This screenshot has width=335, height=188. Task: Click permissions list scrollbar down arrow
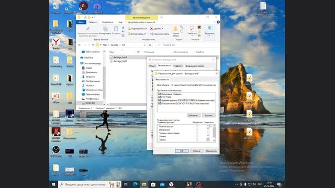(x=214, y=140)
